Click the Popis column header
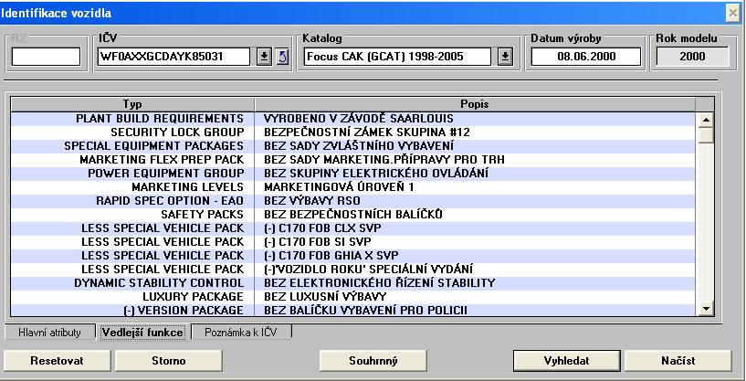The image size is (746, 381). (474, 104)
